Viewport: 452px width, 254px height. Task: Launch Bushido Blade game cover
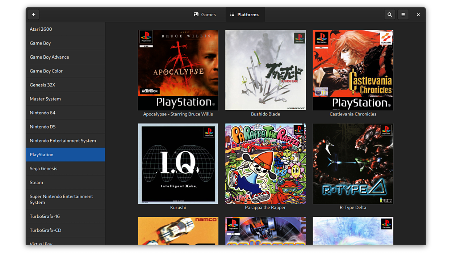[265, 70]
